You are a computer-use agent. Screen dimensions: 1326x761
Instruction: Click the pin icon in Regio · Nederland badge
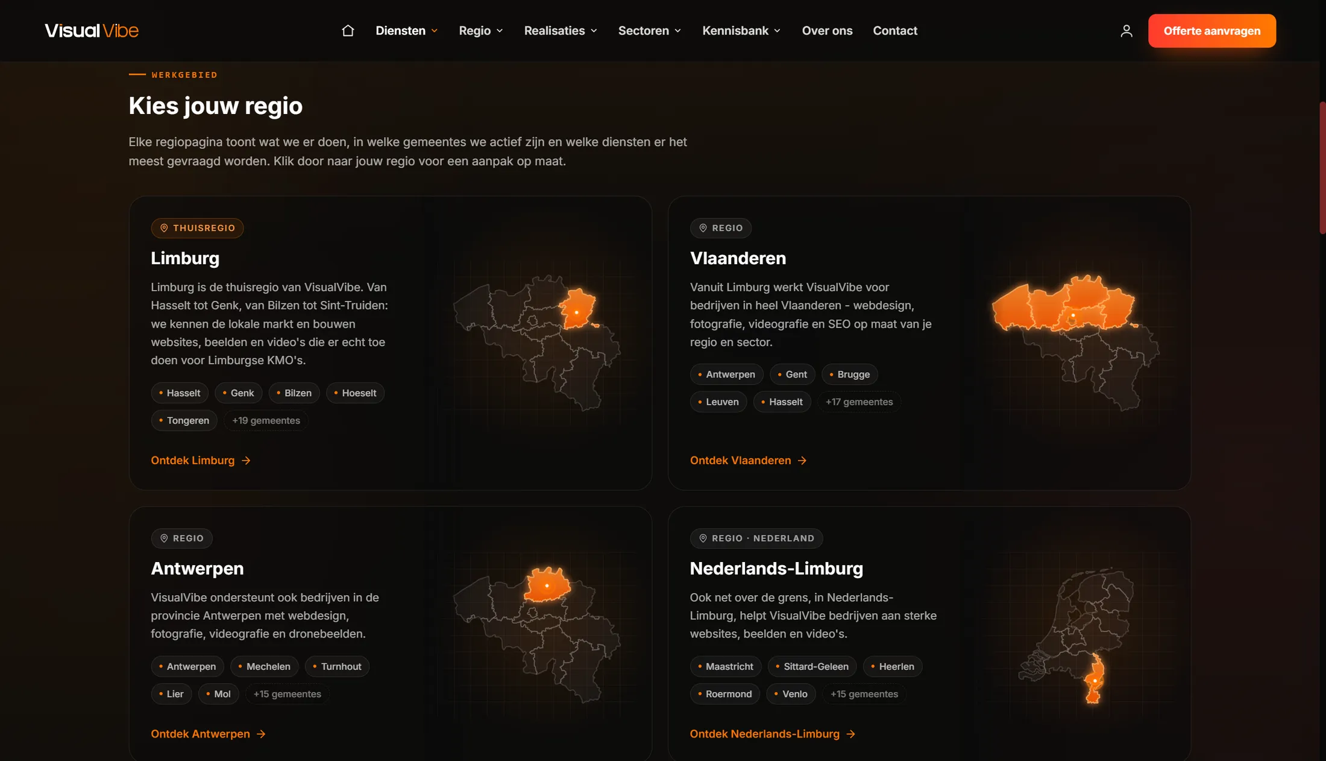click(x=703, y=537)
